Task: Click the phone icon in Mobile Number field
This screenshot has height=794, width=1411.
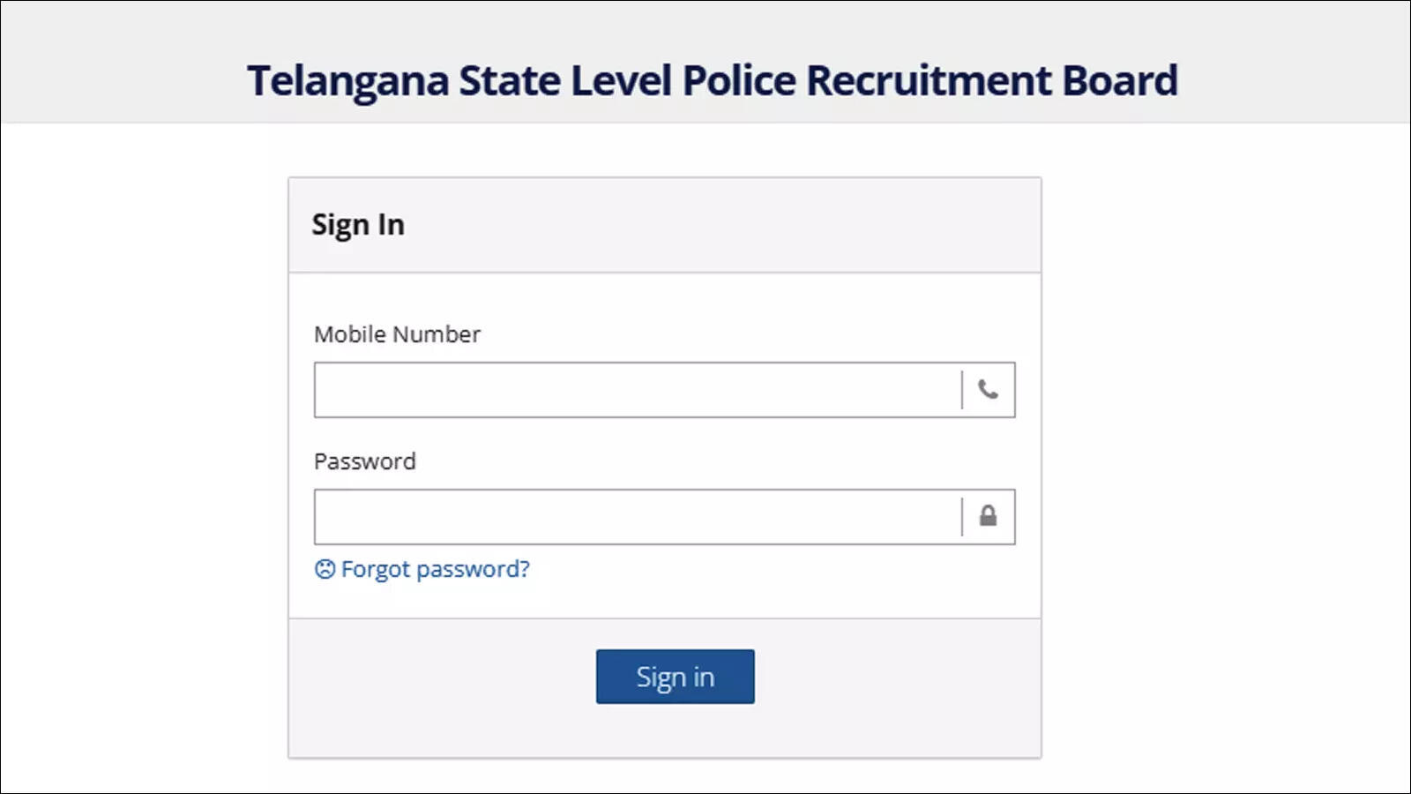Action: 988,389
